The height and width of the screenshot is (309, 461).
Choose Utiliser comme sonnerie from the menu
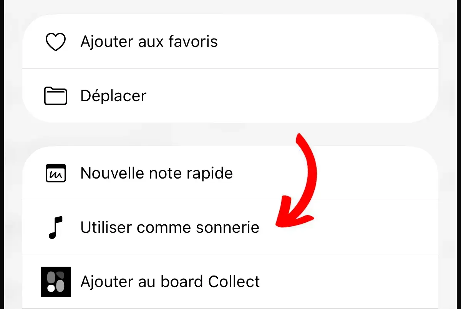[x=169, y=227]
